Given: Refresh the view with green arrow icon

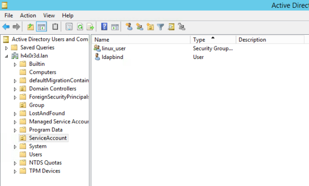Looking at the screenshot, I should (x=80, y=27).
